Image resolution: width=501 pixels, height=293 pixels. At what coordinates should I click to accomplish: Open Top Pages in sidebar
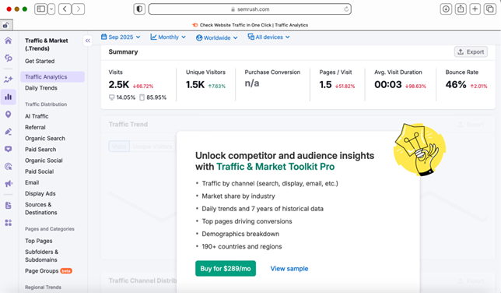click(39, 241)
